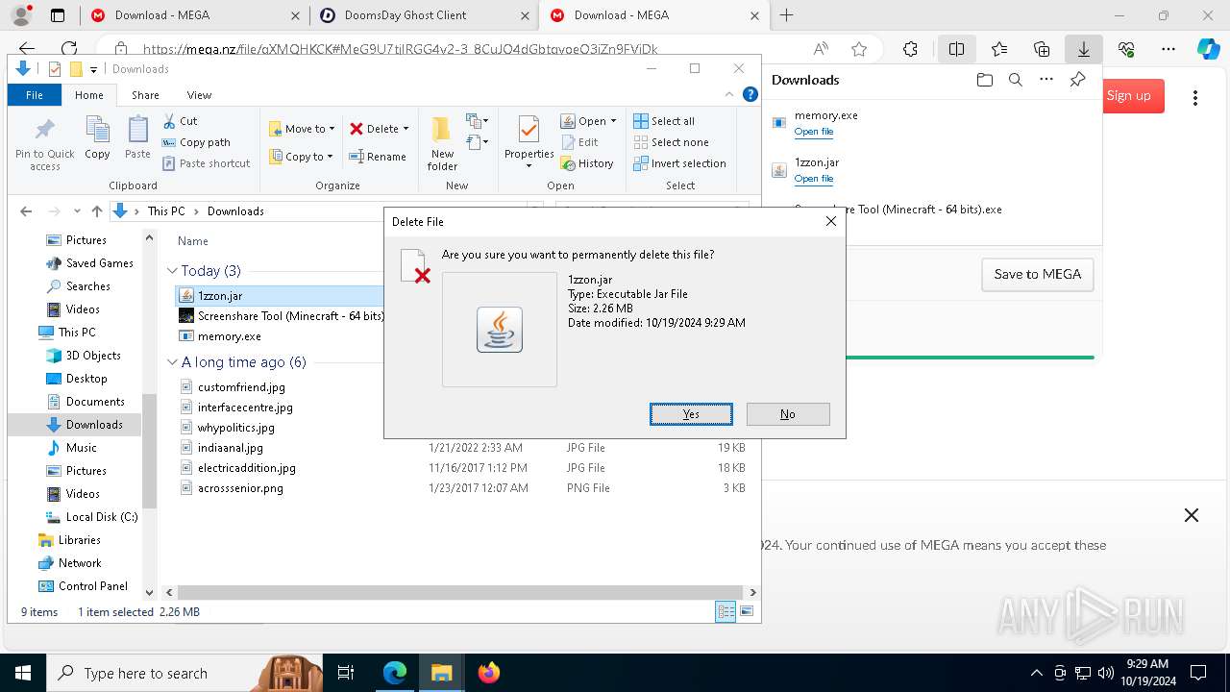Click Invert selection in ribbon
This screenshot has height=692, width=1230.
pos(679,163)
